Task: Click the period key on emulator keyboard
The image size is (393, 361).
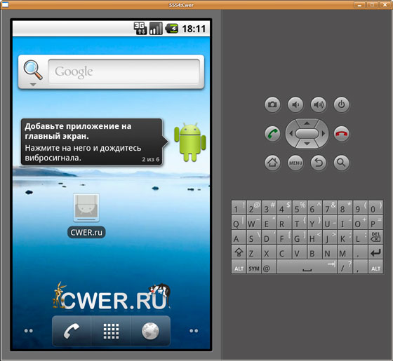Action: pyautogui.click(x=361, y=252)
